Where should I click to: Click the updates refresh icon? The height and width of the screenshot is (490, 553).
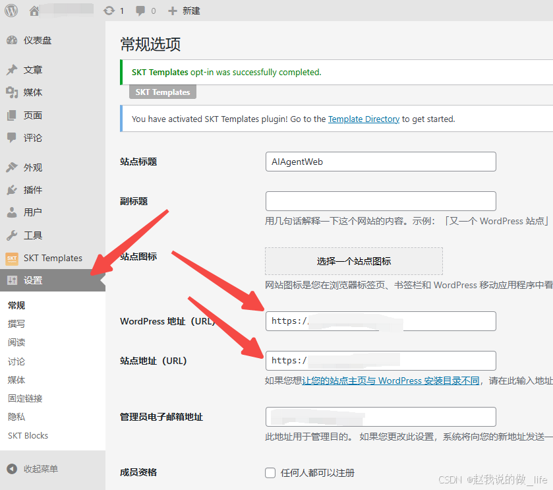pyautogui.click(x=109, y=11)
